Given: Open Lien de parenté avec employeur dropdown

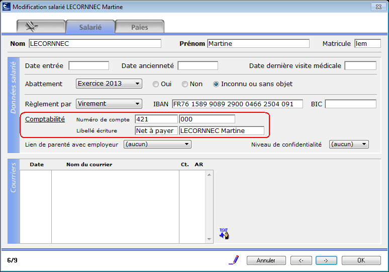Looking at the screenshot, I should point(157,144).
